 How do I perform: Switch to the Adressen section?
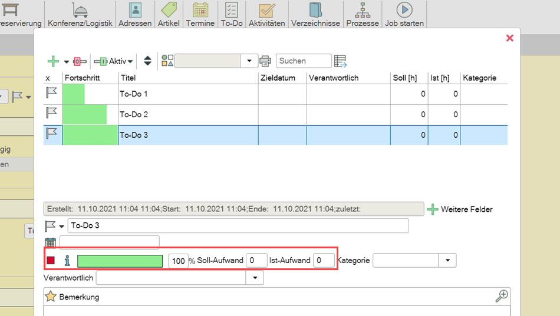click(x=135, y=15)
